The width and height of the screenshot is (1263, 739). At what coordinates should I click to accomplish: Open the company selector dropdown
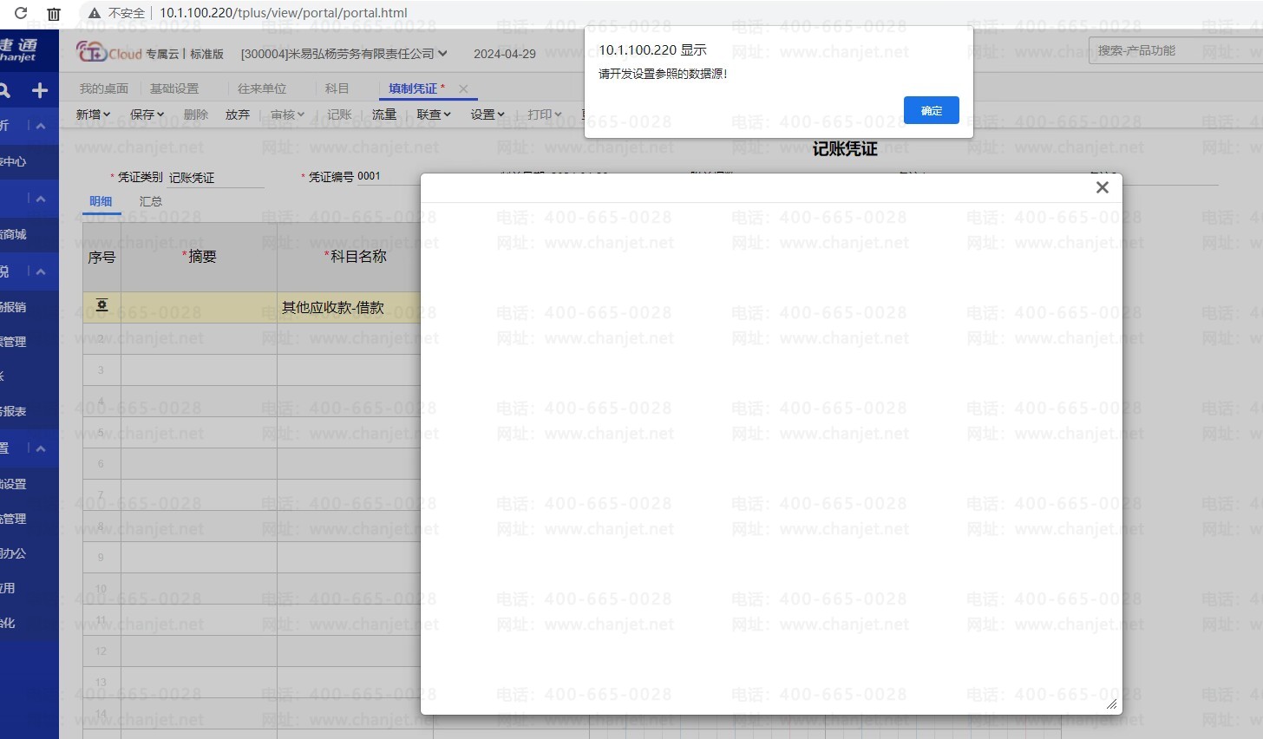344,54
